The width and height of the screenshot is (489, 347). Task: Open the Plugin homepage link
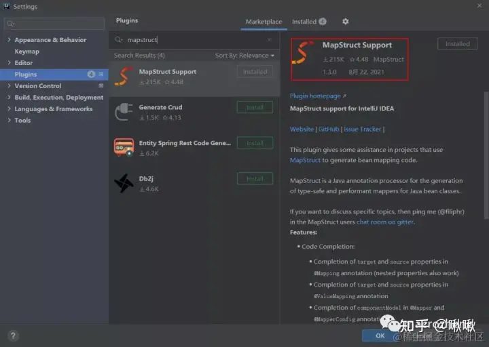click(315, 96)
